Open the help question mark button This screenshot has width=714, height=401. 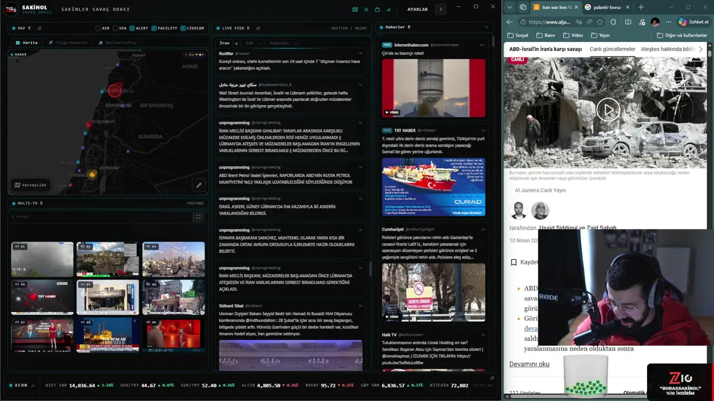441,9
